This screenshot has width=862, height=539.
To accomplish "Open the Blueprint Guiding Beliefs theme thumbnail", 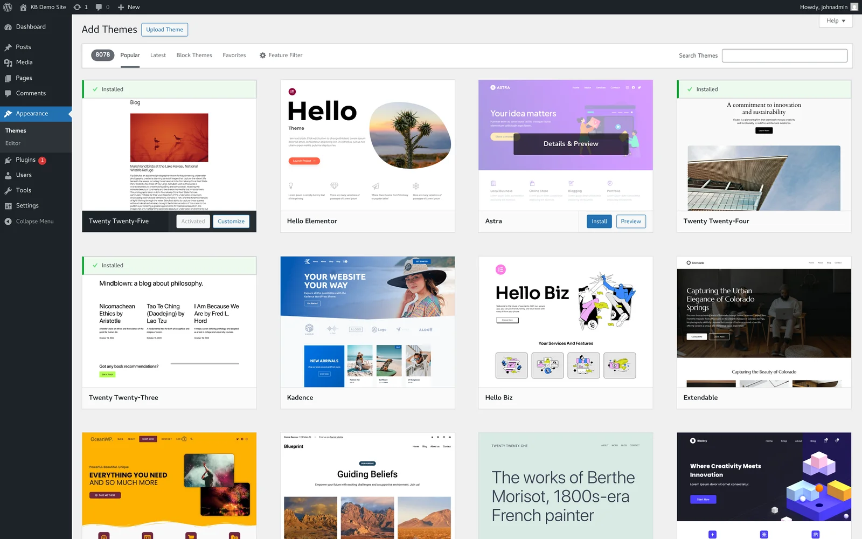I will (367, 486).
